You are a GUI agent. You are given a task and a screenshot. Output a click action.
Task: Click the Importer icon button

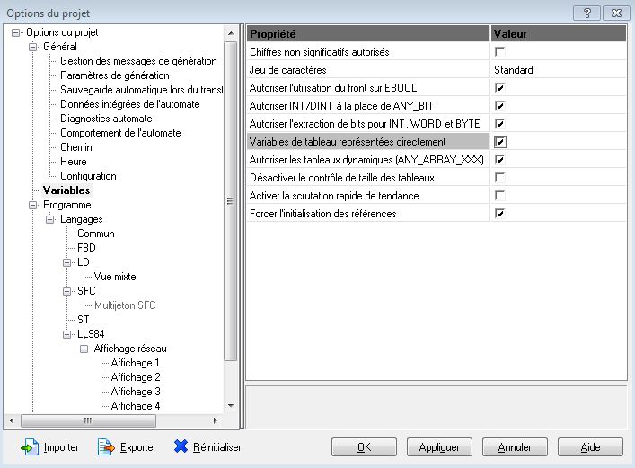tap(31, 447)
